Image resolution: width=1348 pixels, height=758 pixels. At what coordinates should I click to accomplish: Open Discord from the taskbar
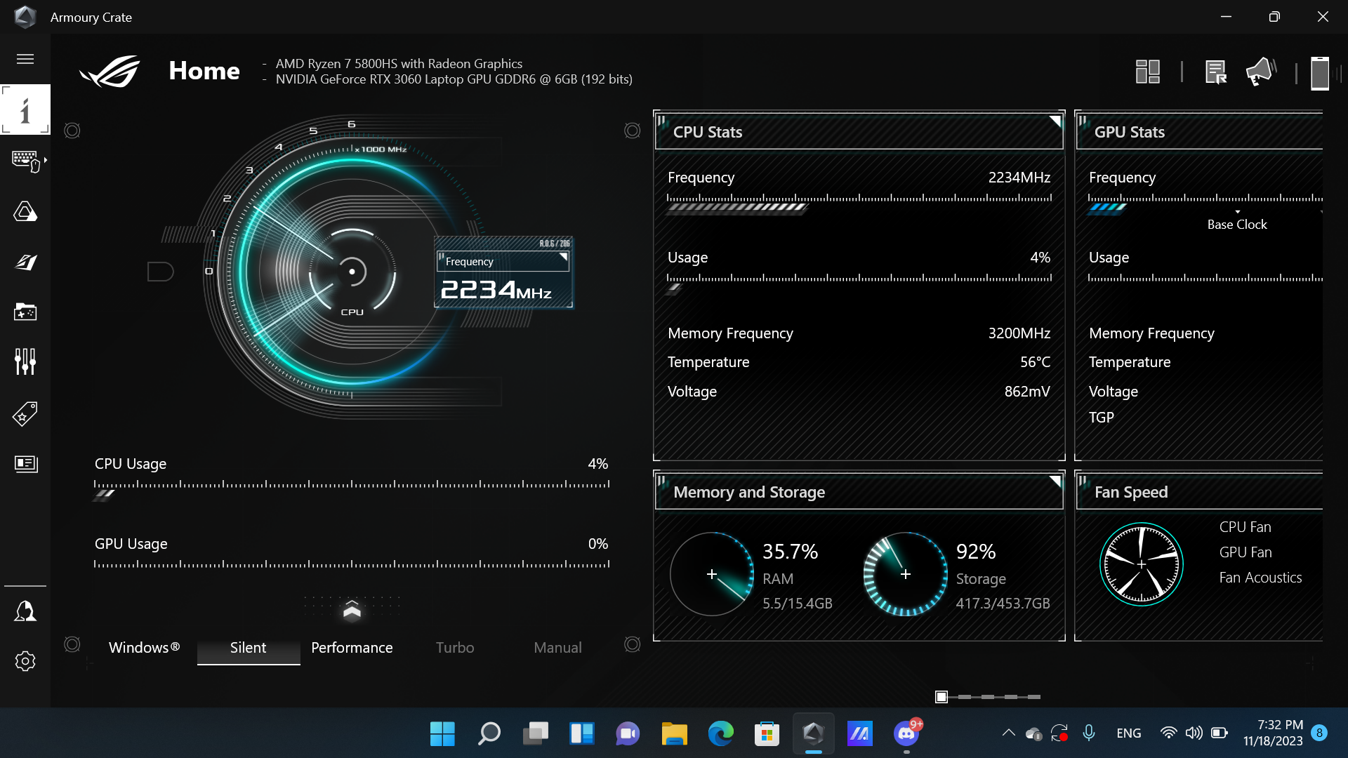coord(906,734)
